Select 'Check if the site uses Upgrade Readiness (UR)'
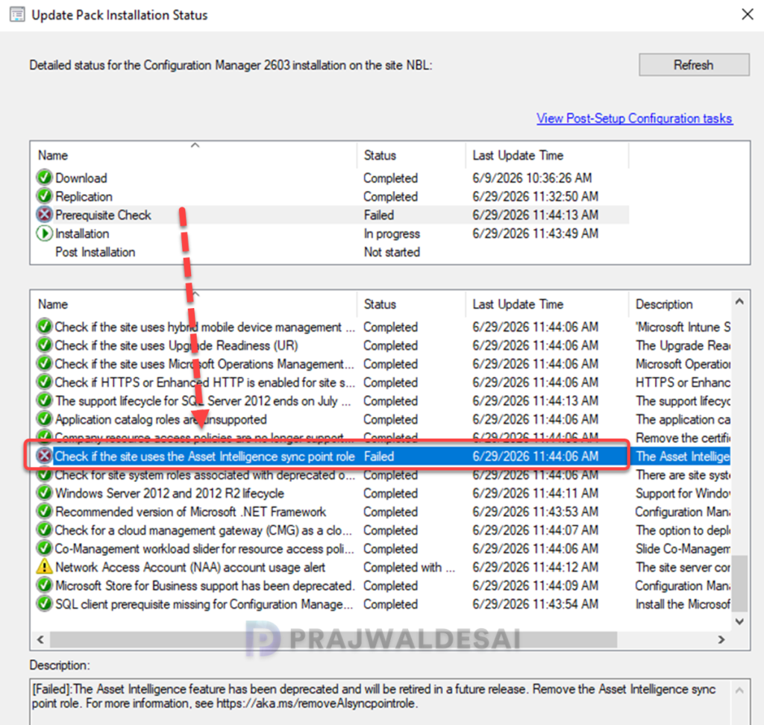 [x=176, y=346]
